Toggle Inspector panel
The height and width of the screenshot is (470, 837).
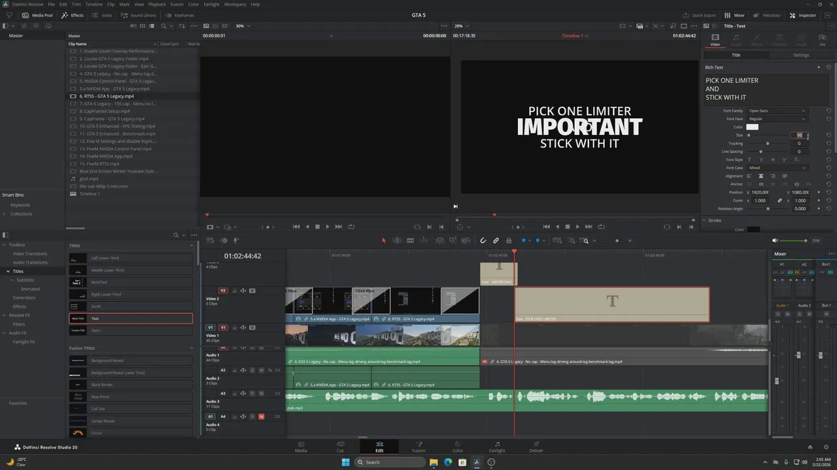pos(803,15)
